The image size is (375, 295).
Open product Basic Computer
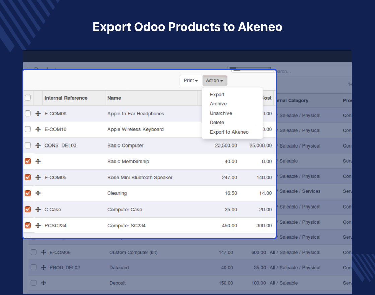(125, 145)
